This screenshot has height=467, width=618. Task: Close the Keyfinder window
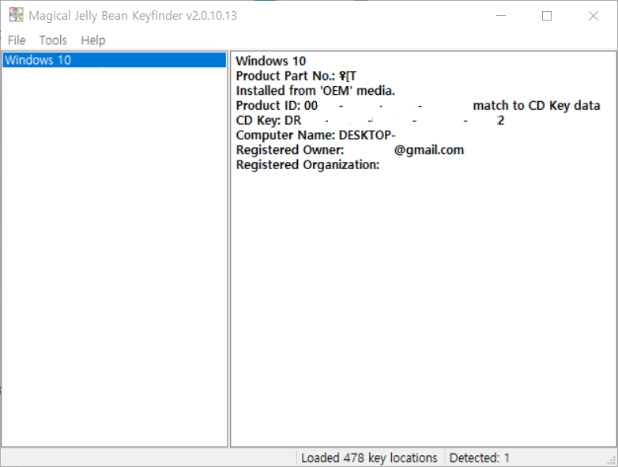[x=594, y=15]
